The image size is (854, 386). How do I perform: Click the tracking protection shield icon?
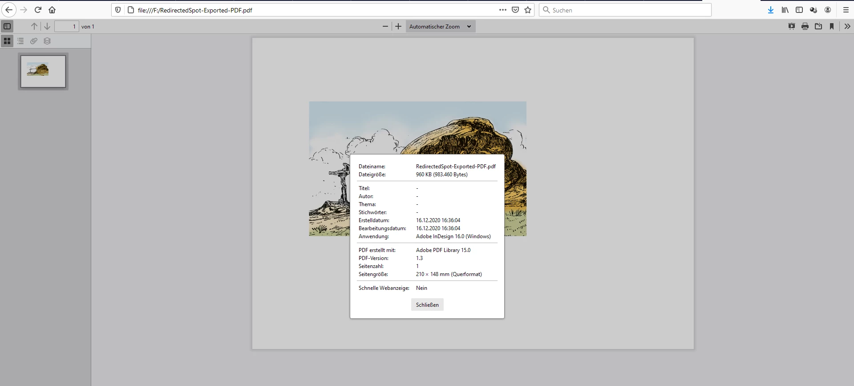[x=118, y=10]
